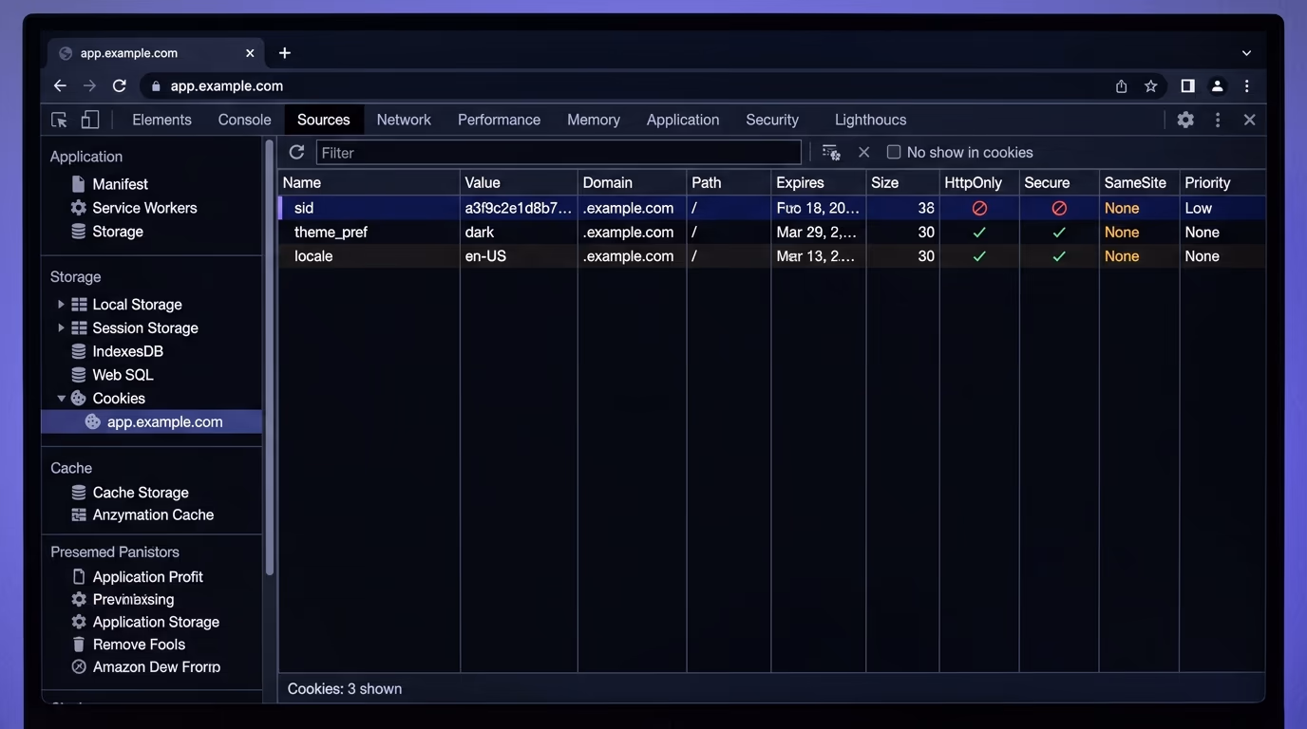The image size is (1307, 729).
Task: Sort by HttpOnly column header
Action: [979, 182]
